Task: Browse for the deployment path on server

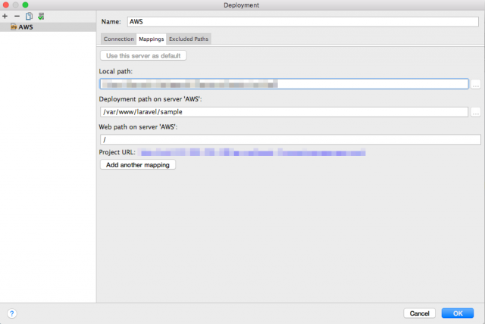Action: tap(476, 112)
